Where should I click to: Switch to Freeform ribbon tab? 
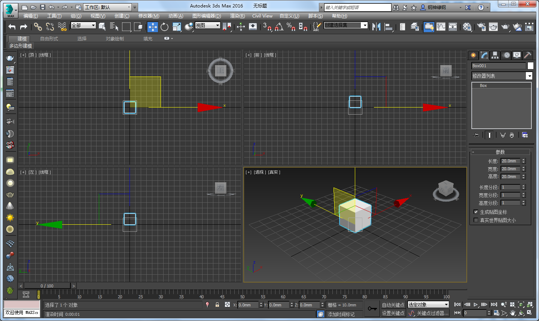click(49, 39)
